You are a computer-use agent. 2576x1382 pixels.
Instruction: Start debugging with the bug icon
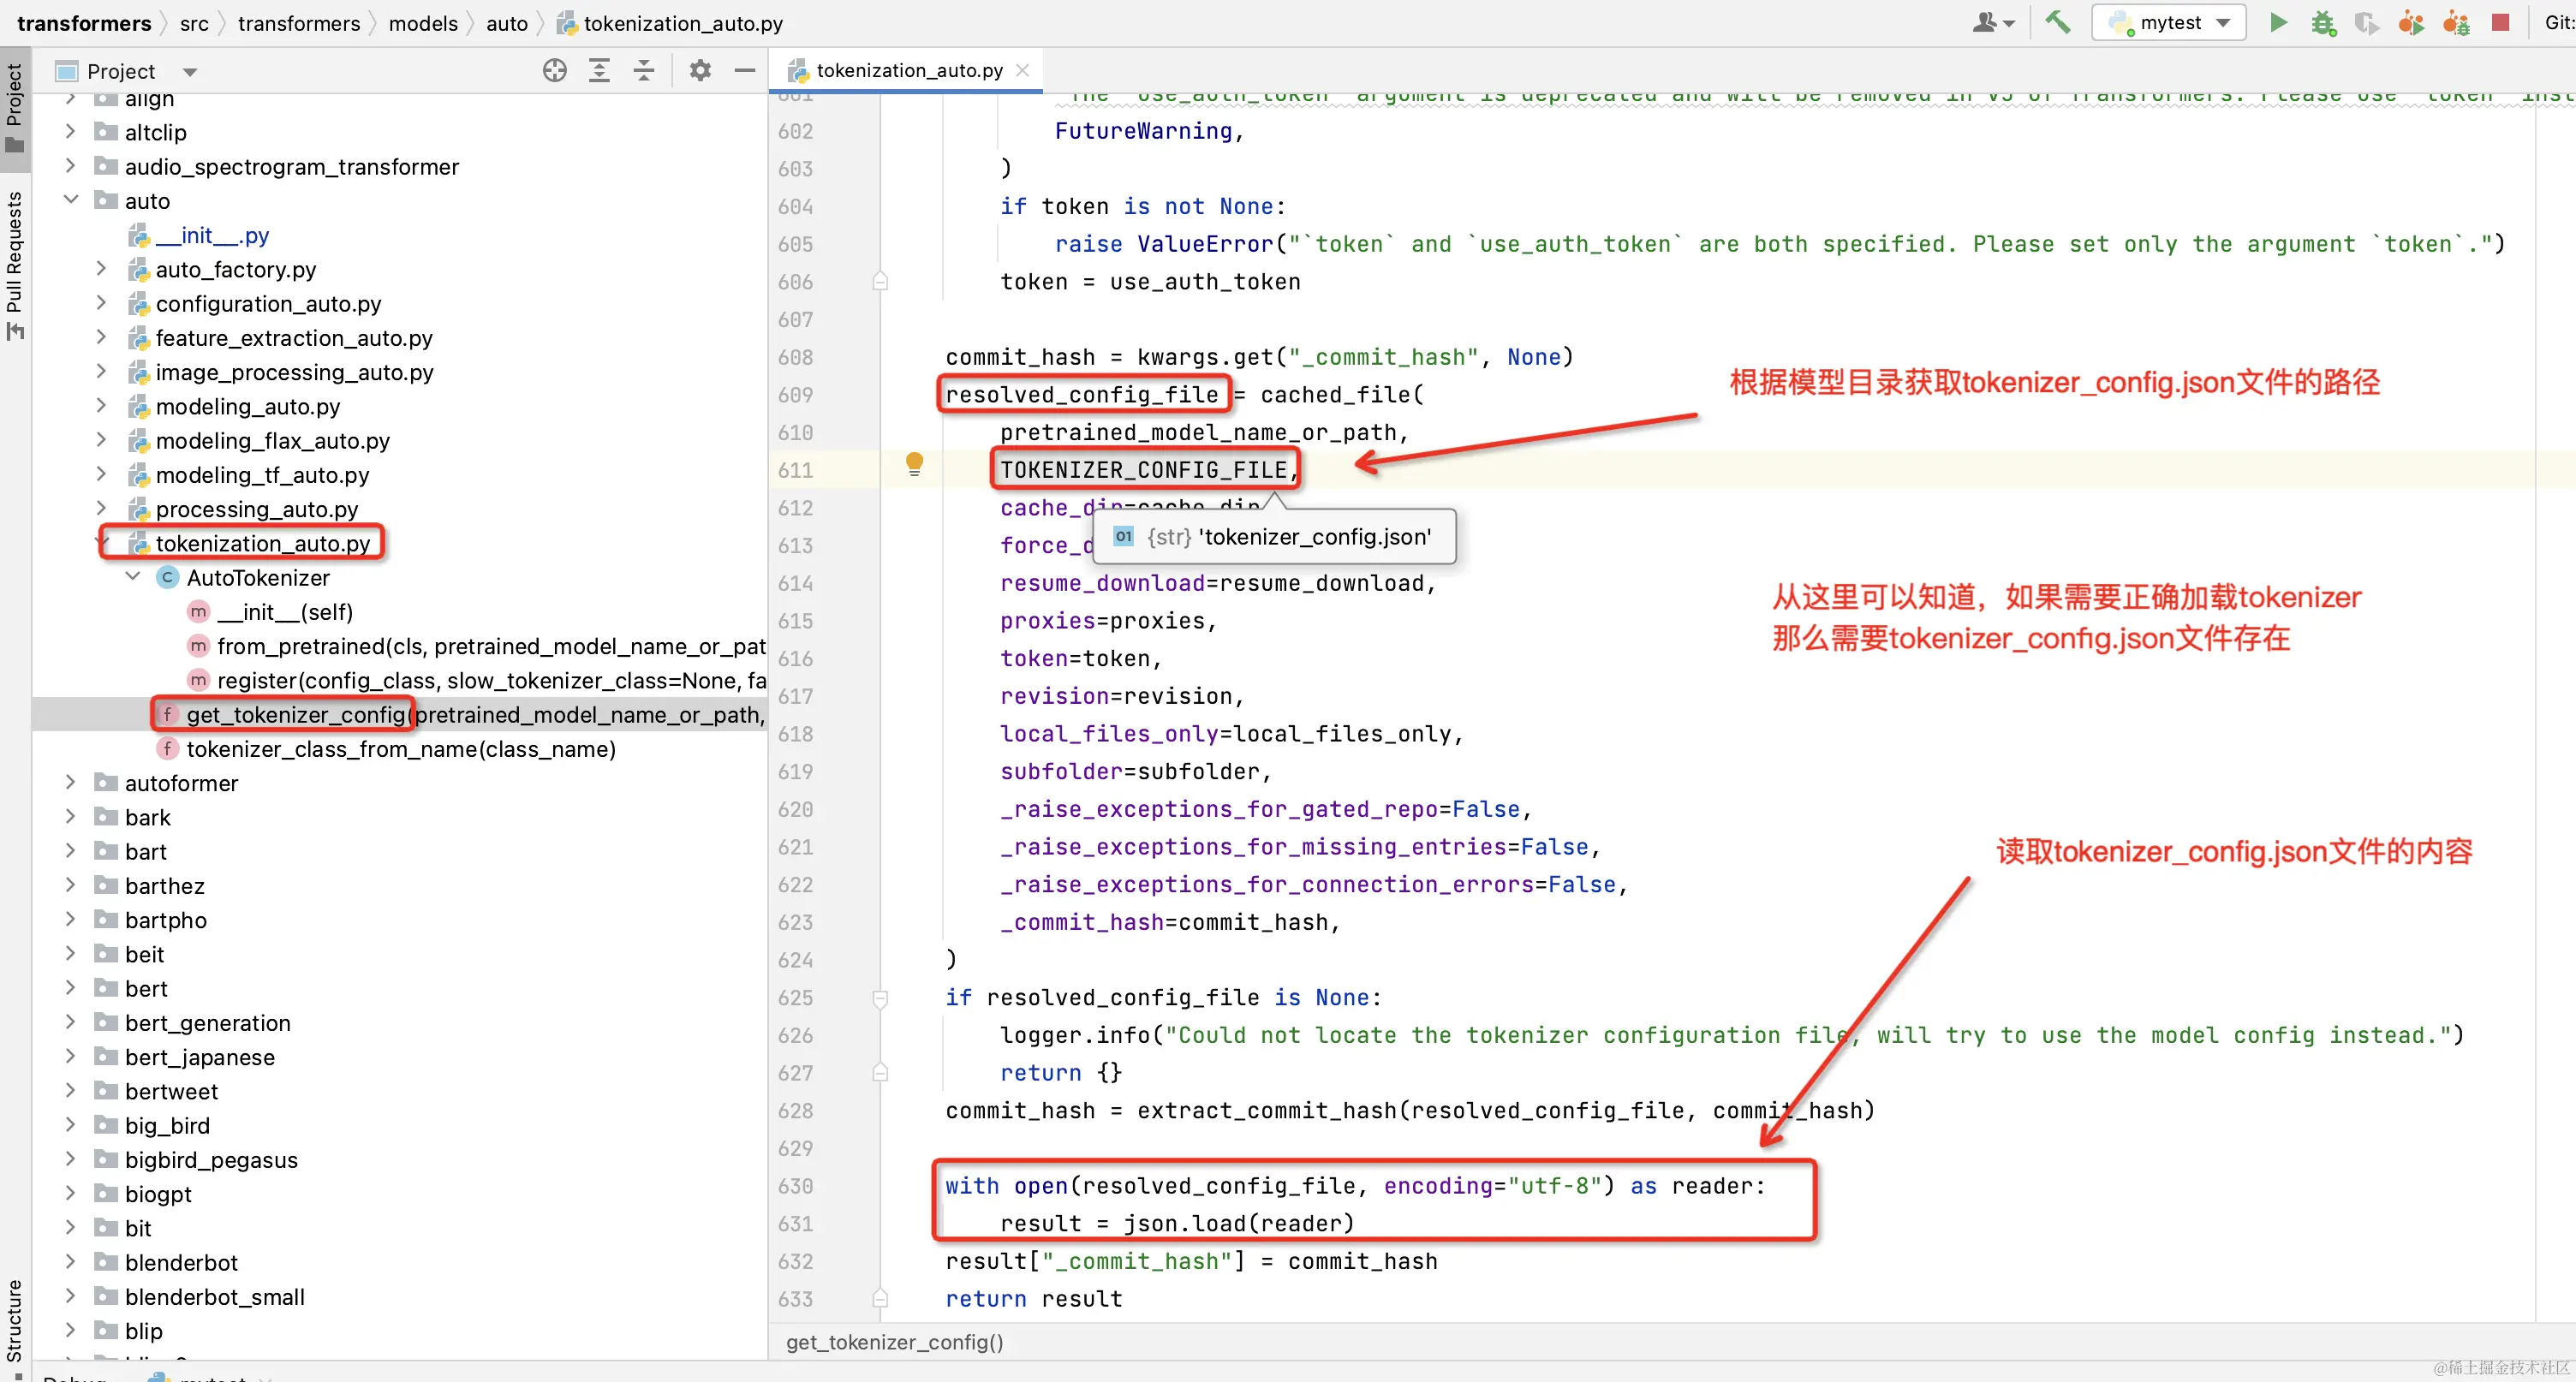click(x=2322, y=22)
